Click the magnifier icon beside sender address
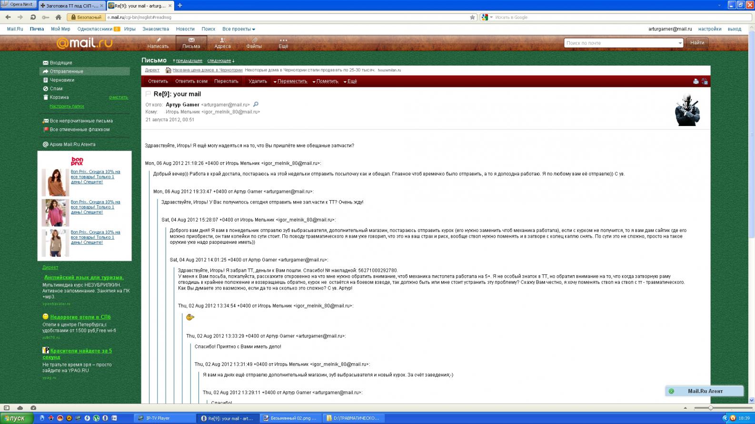Image resolution: width=755 pixels, height=424 pixels. point(256,104)
